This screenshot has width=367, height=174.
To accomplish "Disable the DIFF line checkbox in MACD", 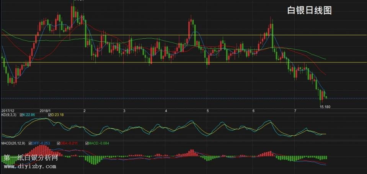I will pyautogui.click(x=30, y=143).
